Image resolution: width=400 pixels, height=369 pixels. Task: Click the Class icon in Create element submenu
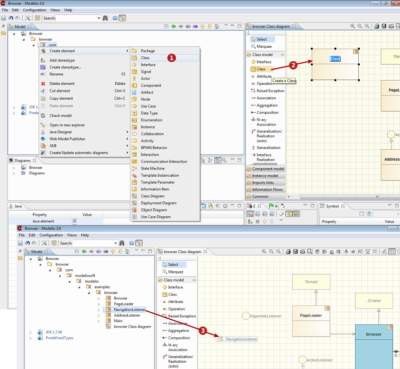[134, 58]
